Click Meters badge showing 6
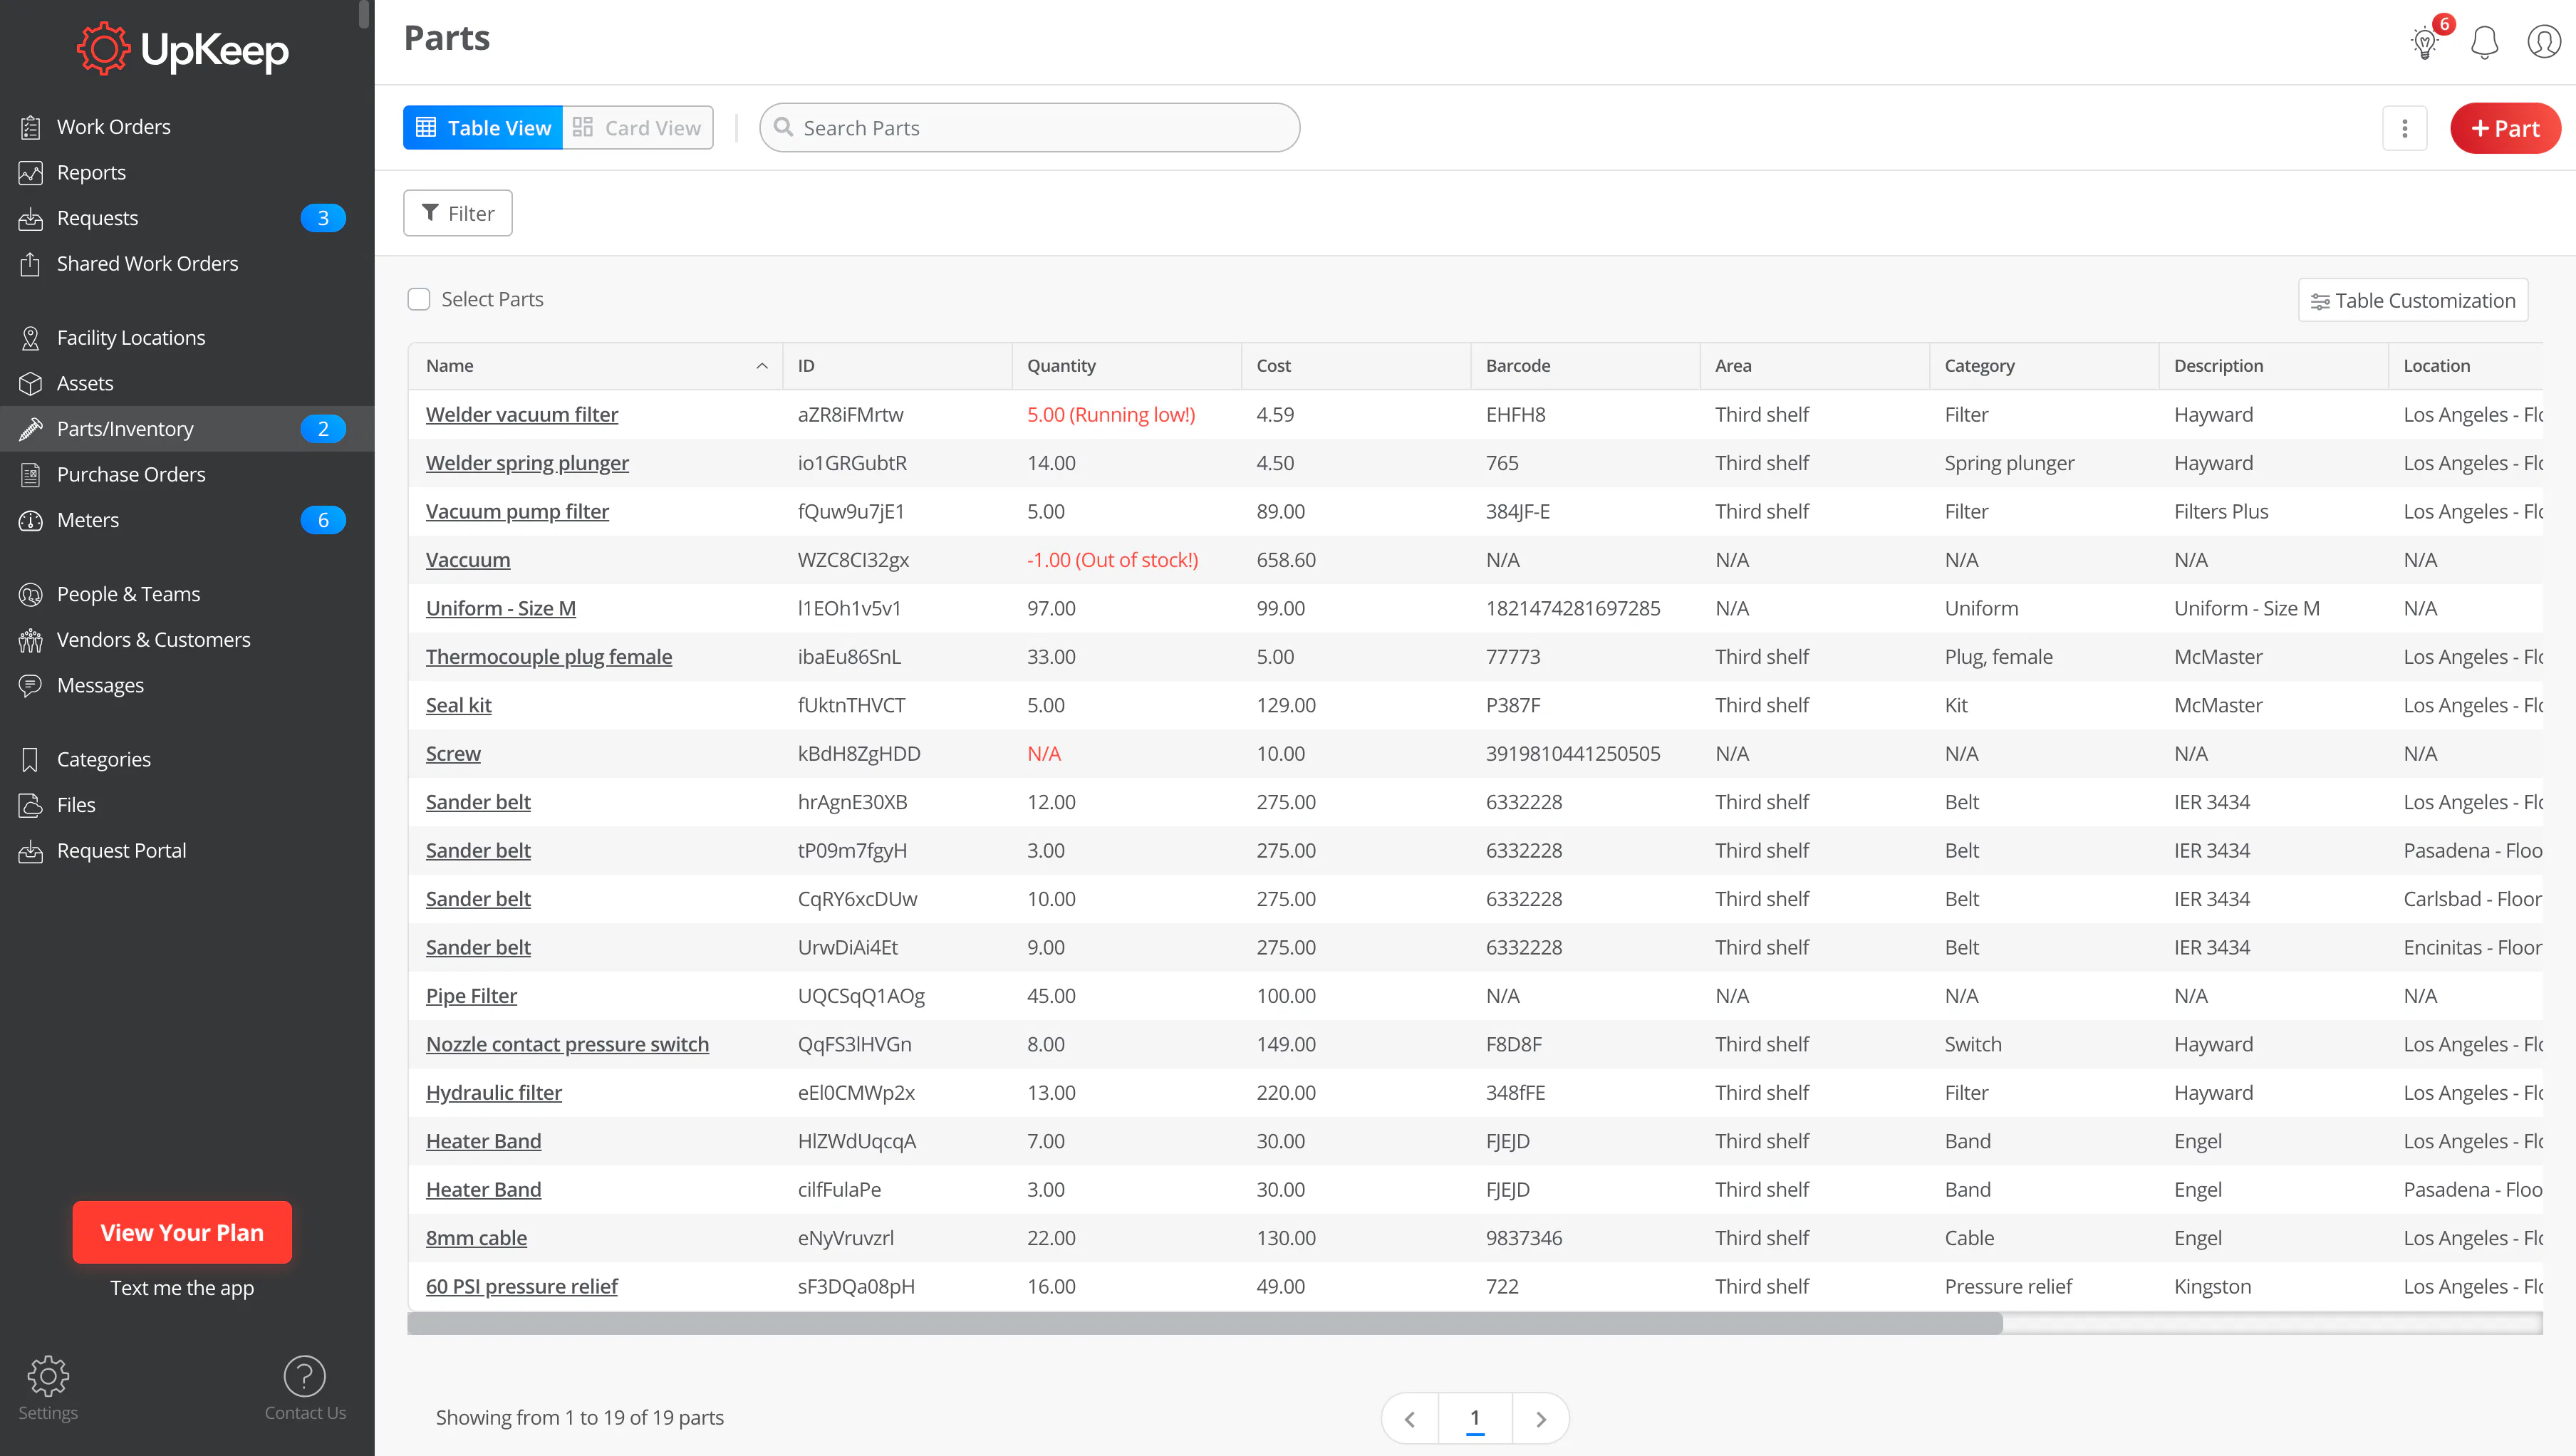 tap(323, 520)
